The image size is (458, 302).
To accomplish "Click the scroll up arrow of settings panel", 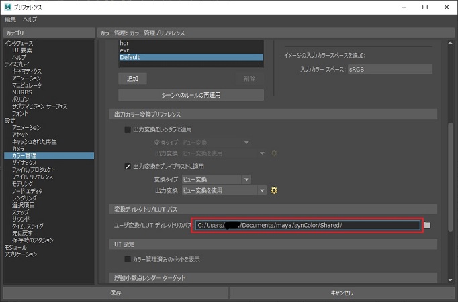I will (450, 43).
